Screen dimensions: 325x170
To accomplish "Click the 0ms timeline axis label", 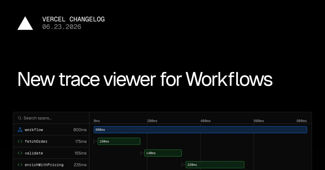I will [x=97, y=121].
